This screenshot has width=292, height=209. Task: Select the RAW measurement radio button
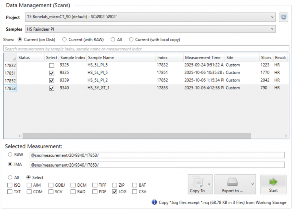click(x=10, y=155)
